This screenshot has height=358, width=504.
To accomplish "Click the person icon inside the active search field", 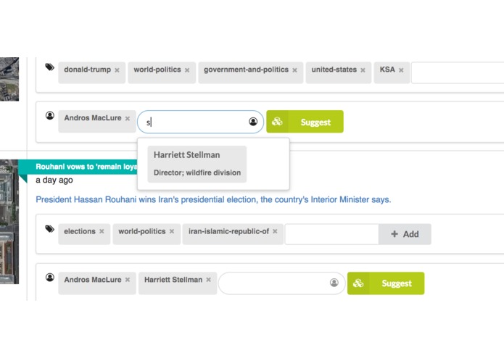I will [253, 121].
